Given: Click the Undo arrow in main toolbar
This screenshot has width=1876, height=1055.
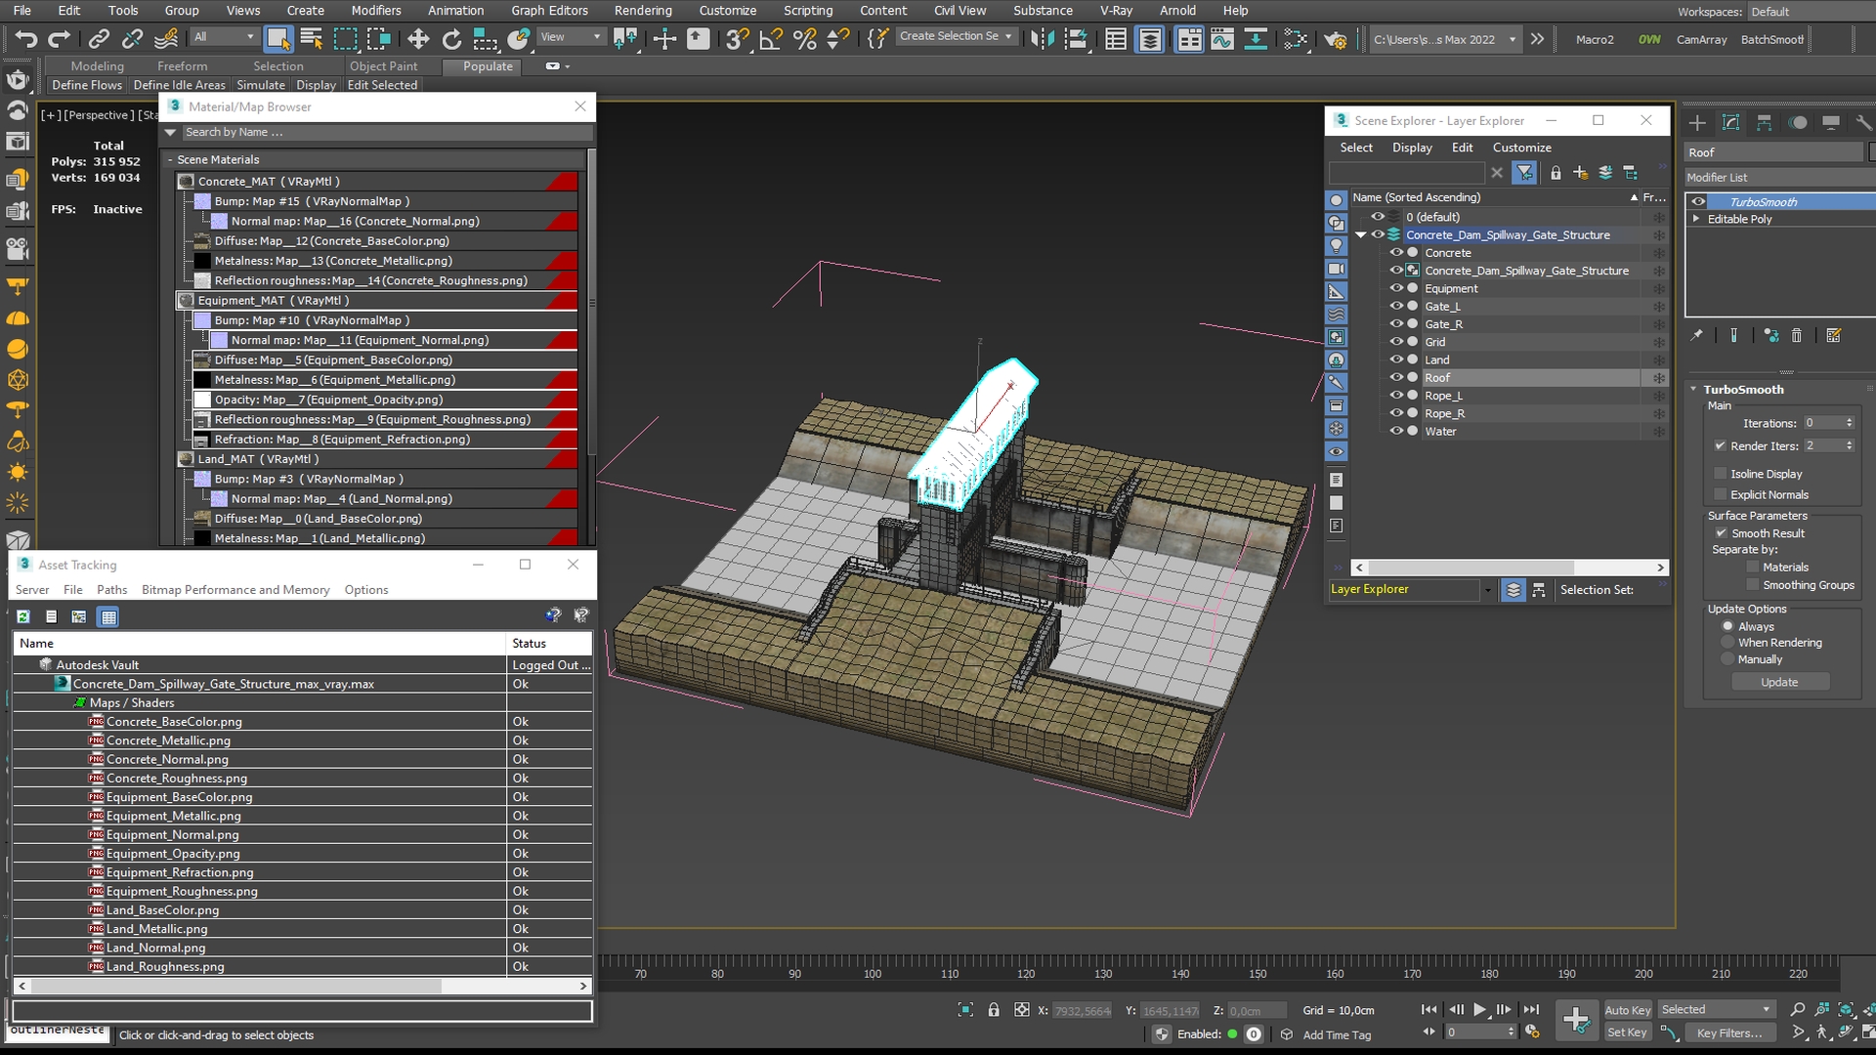Looking at the screenshot, I should click(x=26, y=39).
